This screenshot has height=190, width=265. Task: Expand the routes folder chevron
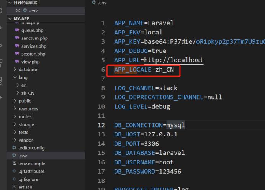pos(15,116)
